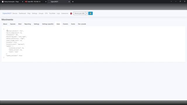Switch to the About device tab
This screenshot has height=105, width=187.
(x=5, y=24)
